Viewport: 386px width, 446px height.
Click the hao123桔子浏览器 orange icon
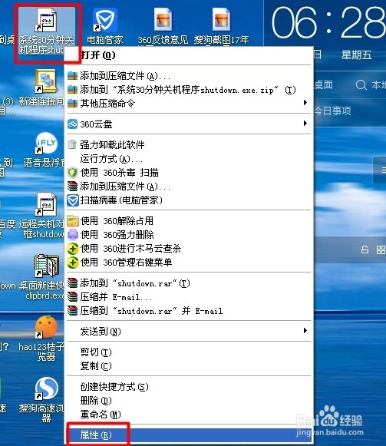[x=46, y=326]
